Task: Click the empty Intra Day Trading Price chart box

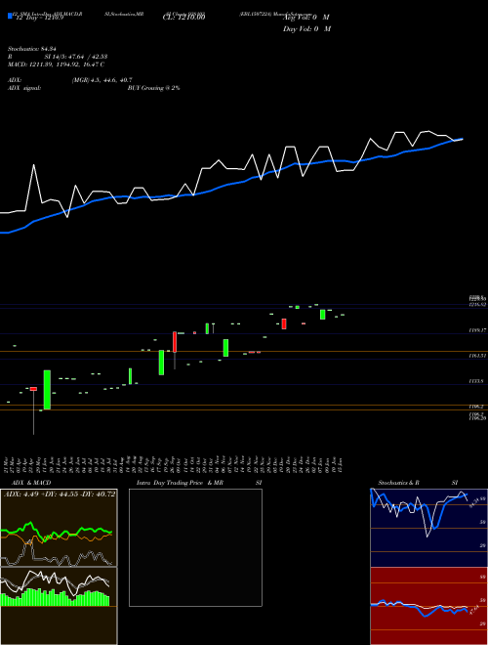Action: point(195,547)
